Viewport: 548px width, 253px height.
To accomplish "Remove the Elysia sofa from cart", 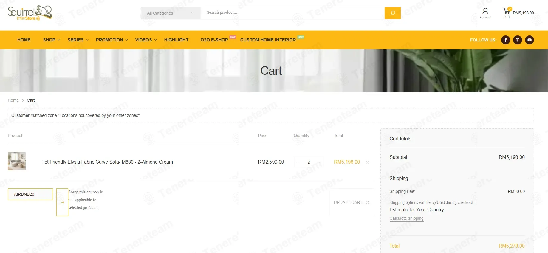I will click(x=367, y=162).
